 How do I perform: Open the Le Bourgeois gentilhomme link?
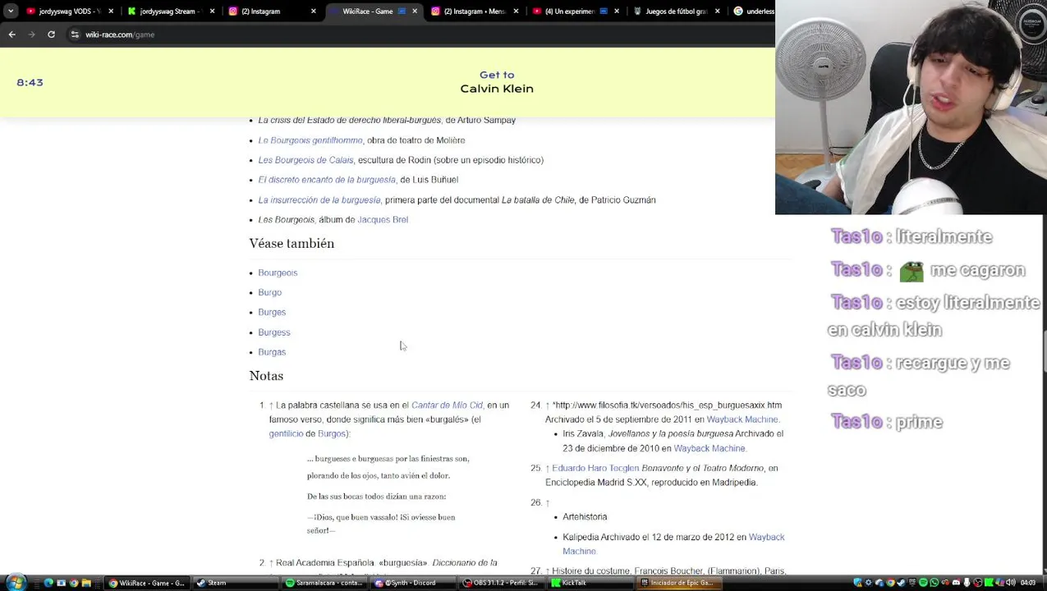tap(310, 140)
